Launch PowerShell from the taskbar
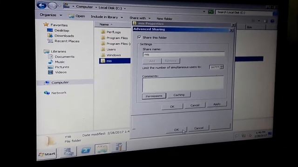Image resolution: width=298 pixels, height=167 pixels. 86,150
